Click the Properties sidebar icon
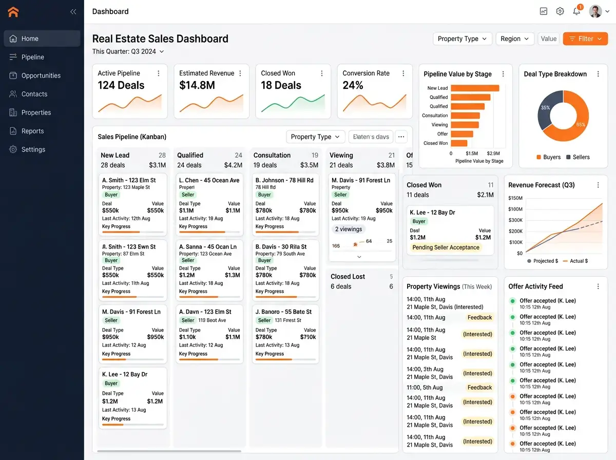The height and width of the screenshot is (460, 616). tap(13, 112)
